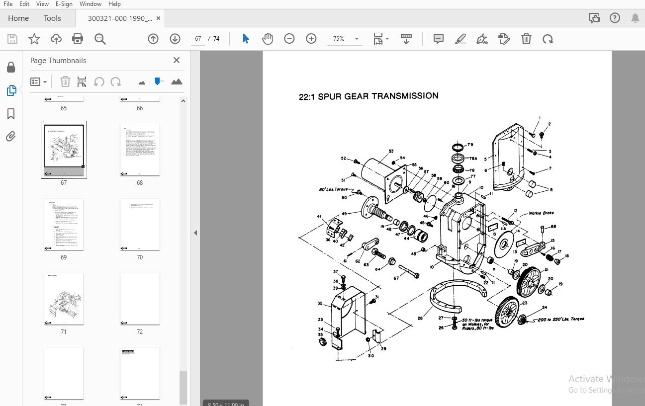Close the 300321-000 document tab
This screenshot has height=406, width=645.
(x=158, y=18)
